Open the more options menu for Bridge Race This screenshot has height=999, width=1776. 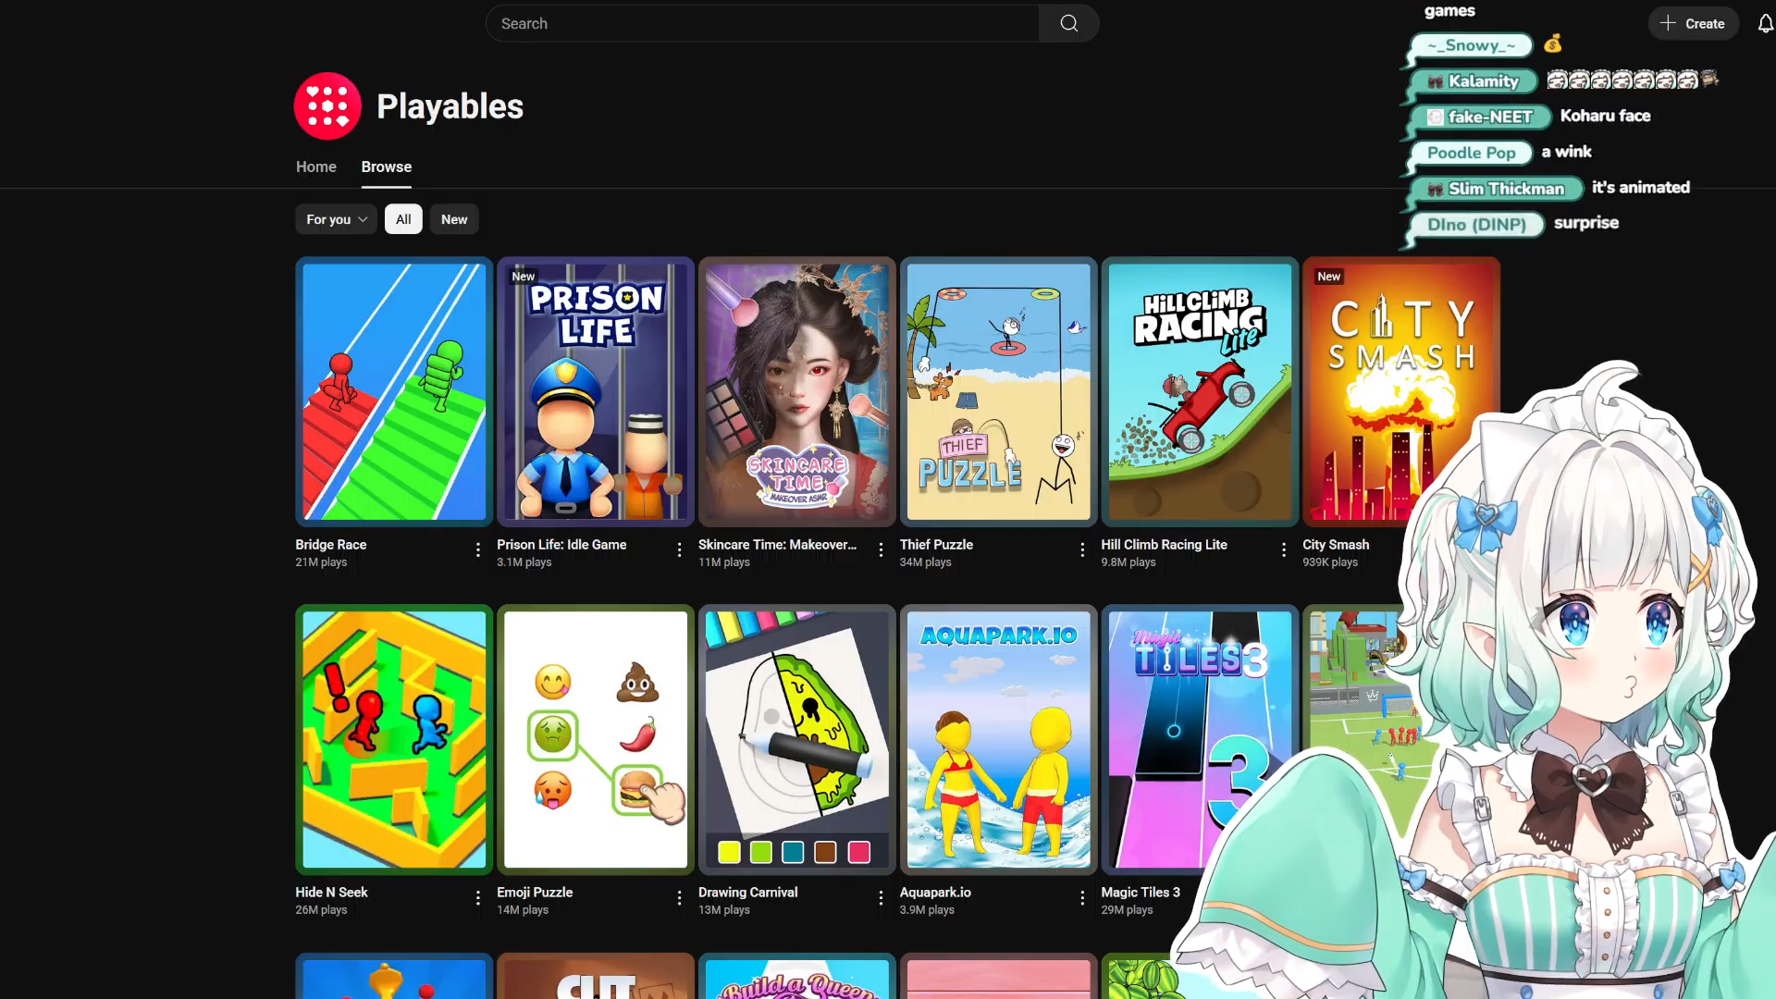click(x=477, y=550)
